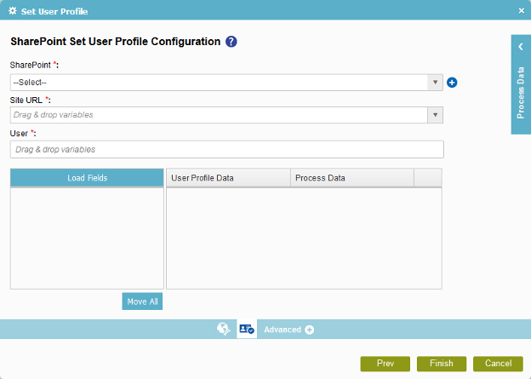Click into the Site URL field
Screen dimensions: 531x379
pos(219,115)
